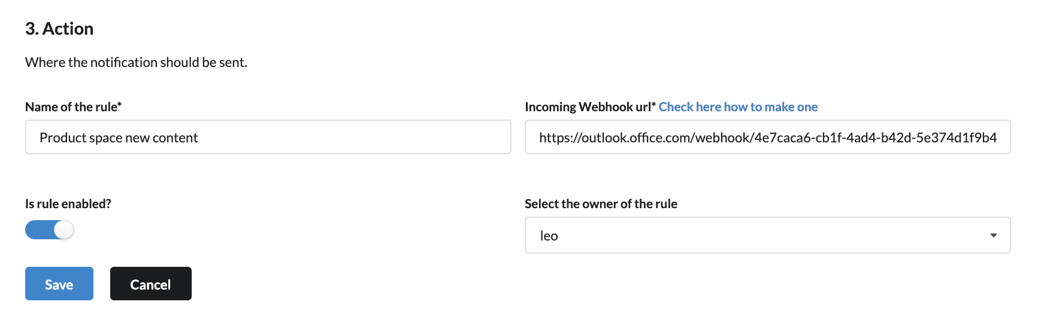Image resolution: width=1041 pixels, height=335 pixels.
Task: Click the "Name of the rule*" label
Action: (x=73, y=107)
